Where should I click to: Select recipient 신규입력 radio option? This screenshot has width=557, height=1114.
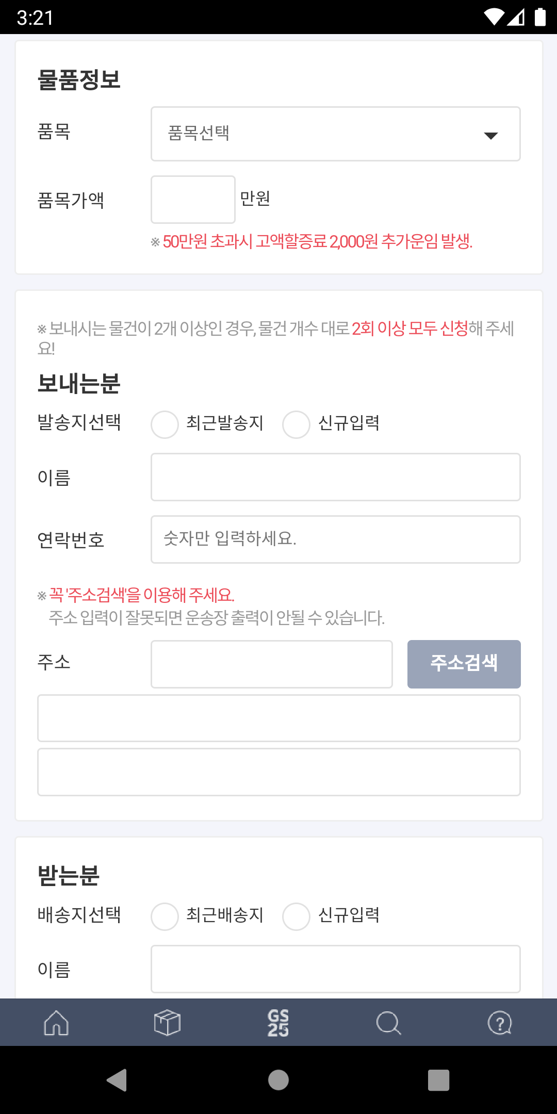[297, 916]
